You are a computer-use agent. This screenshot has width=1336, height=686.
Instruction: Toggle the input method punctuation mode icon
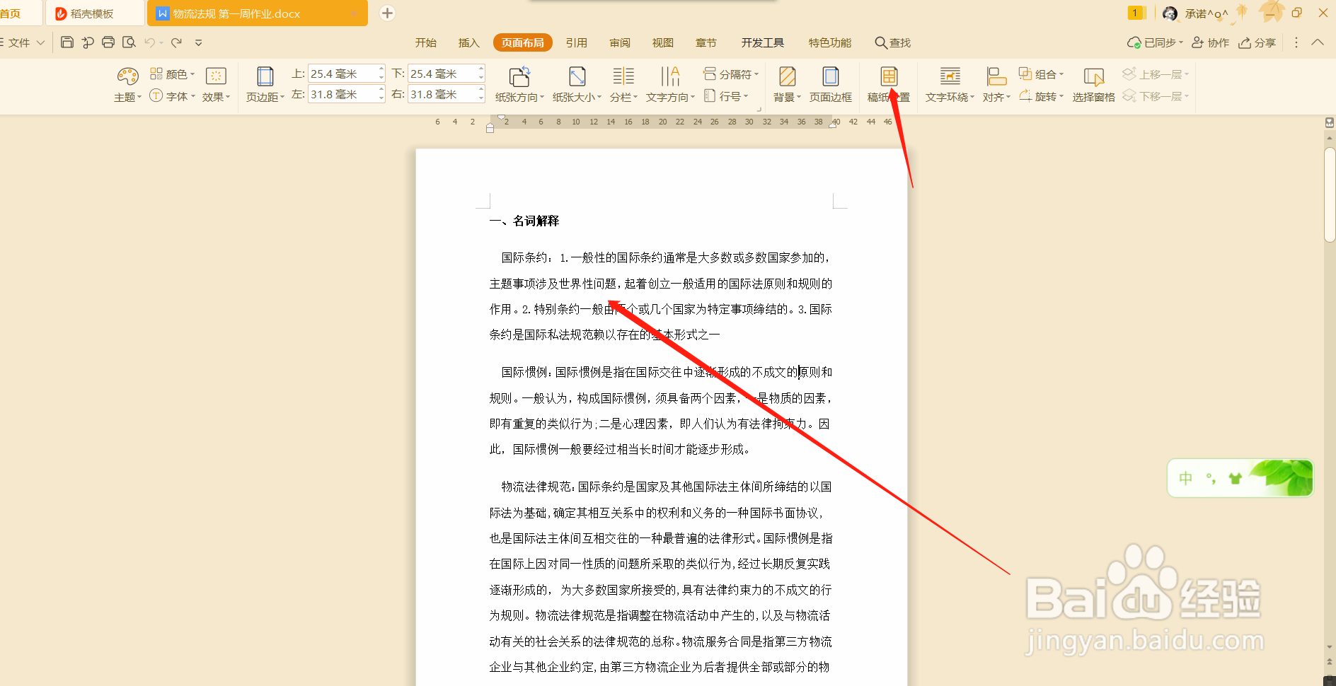pyautogui.click(x=1211, y=479)
